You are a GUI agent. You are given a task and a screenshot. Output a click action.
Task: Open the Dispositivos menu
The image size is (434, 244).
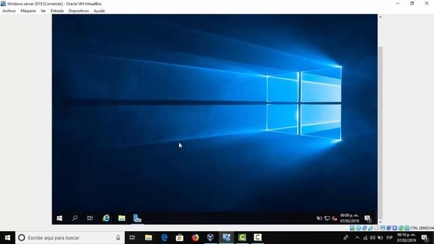[79, 11]
